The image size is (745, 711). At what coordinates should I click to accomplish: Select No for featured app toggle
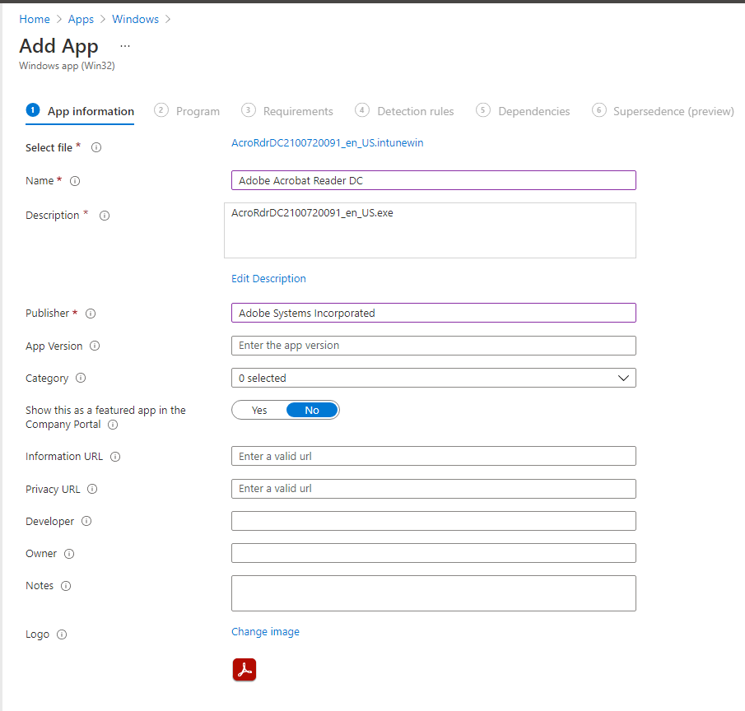point(312,411)
